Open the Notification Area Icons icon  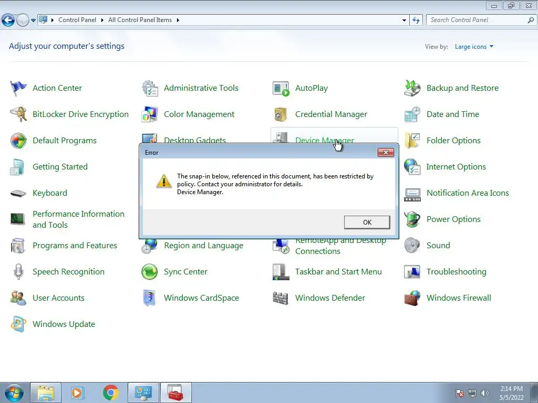(x=412, y=194)
